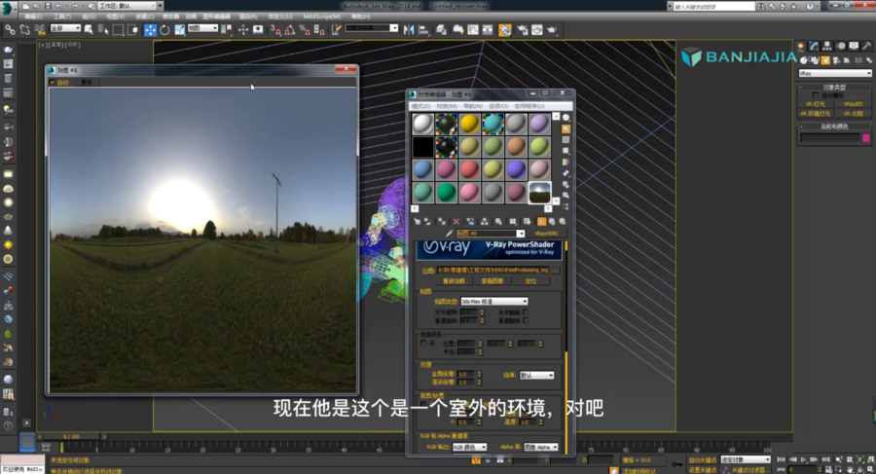The width and height of the screenshot is (876, 474).
Task: Toggle the 垂直翻转 checkbox
Action: [x=526, y=320]
